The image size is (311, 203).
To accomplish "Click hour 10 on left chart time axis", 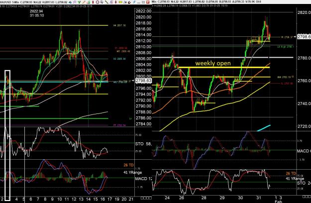I will pos(60,199).
